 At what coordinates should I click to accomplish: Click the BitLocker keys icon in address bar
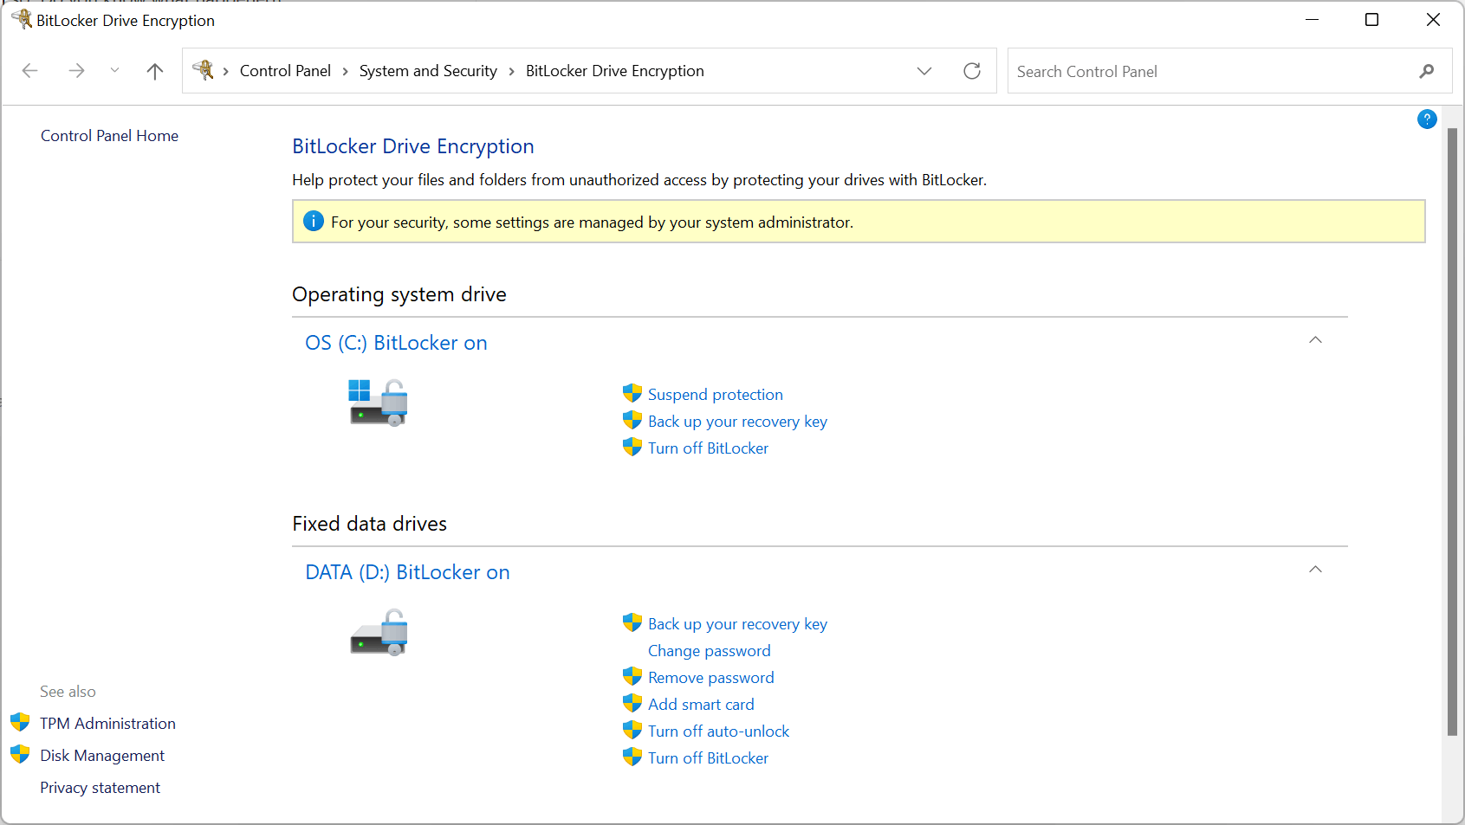coord(204,70)
